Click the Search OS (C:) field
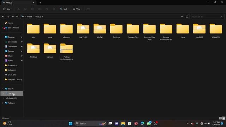 tap(208, 17)
